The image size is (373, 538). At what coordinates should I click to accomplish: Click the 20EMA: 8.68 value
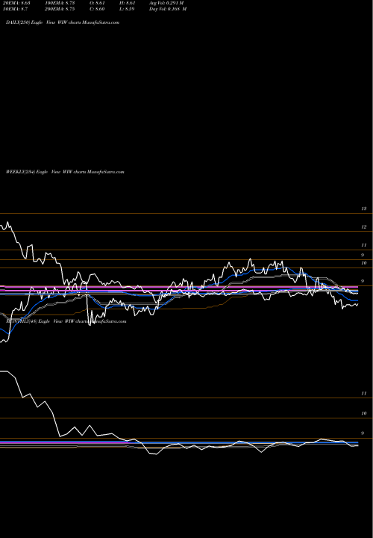pyautogui.click(x=16, y=3)
